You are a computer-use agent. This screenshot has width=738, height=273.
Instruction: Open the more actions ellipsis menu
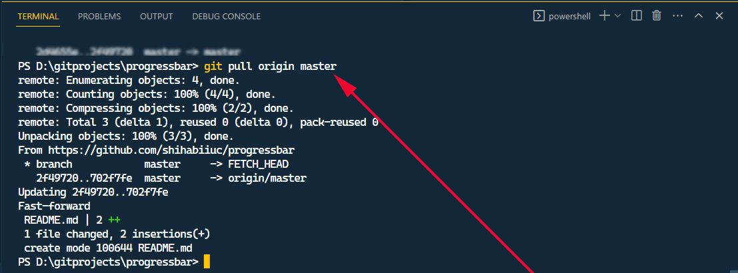tap(677, 16)
